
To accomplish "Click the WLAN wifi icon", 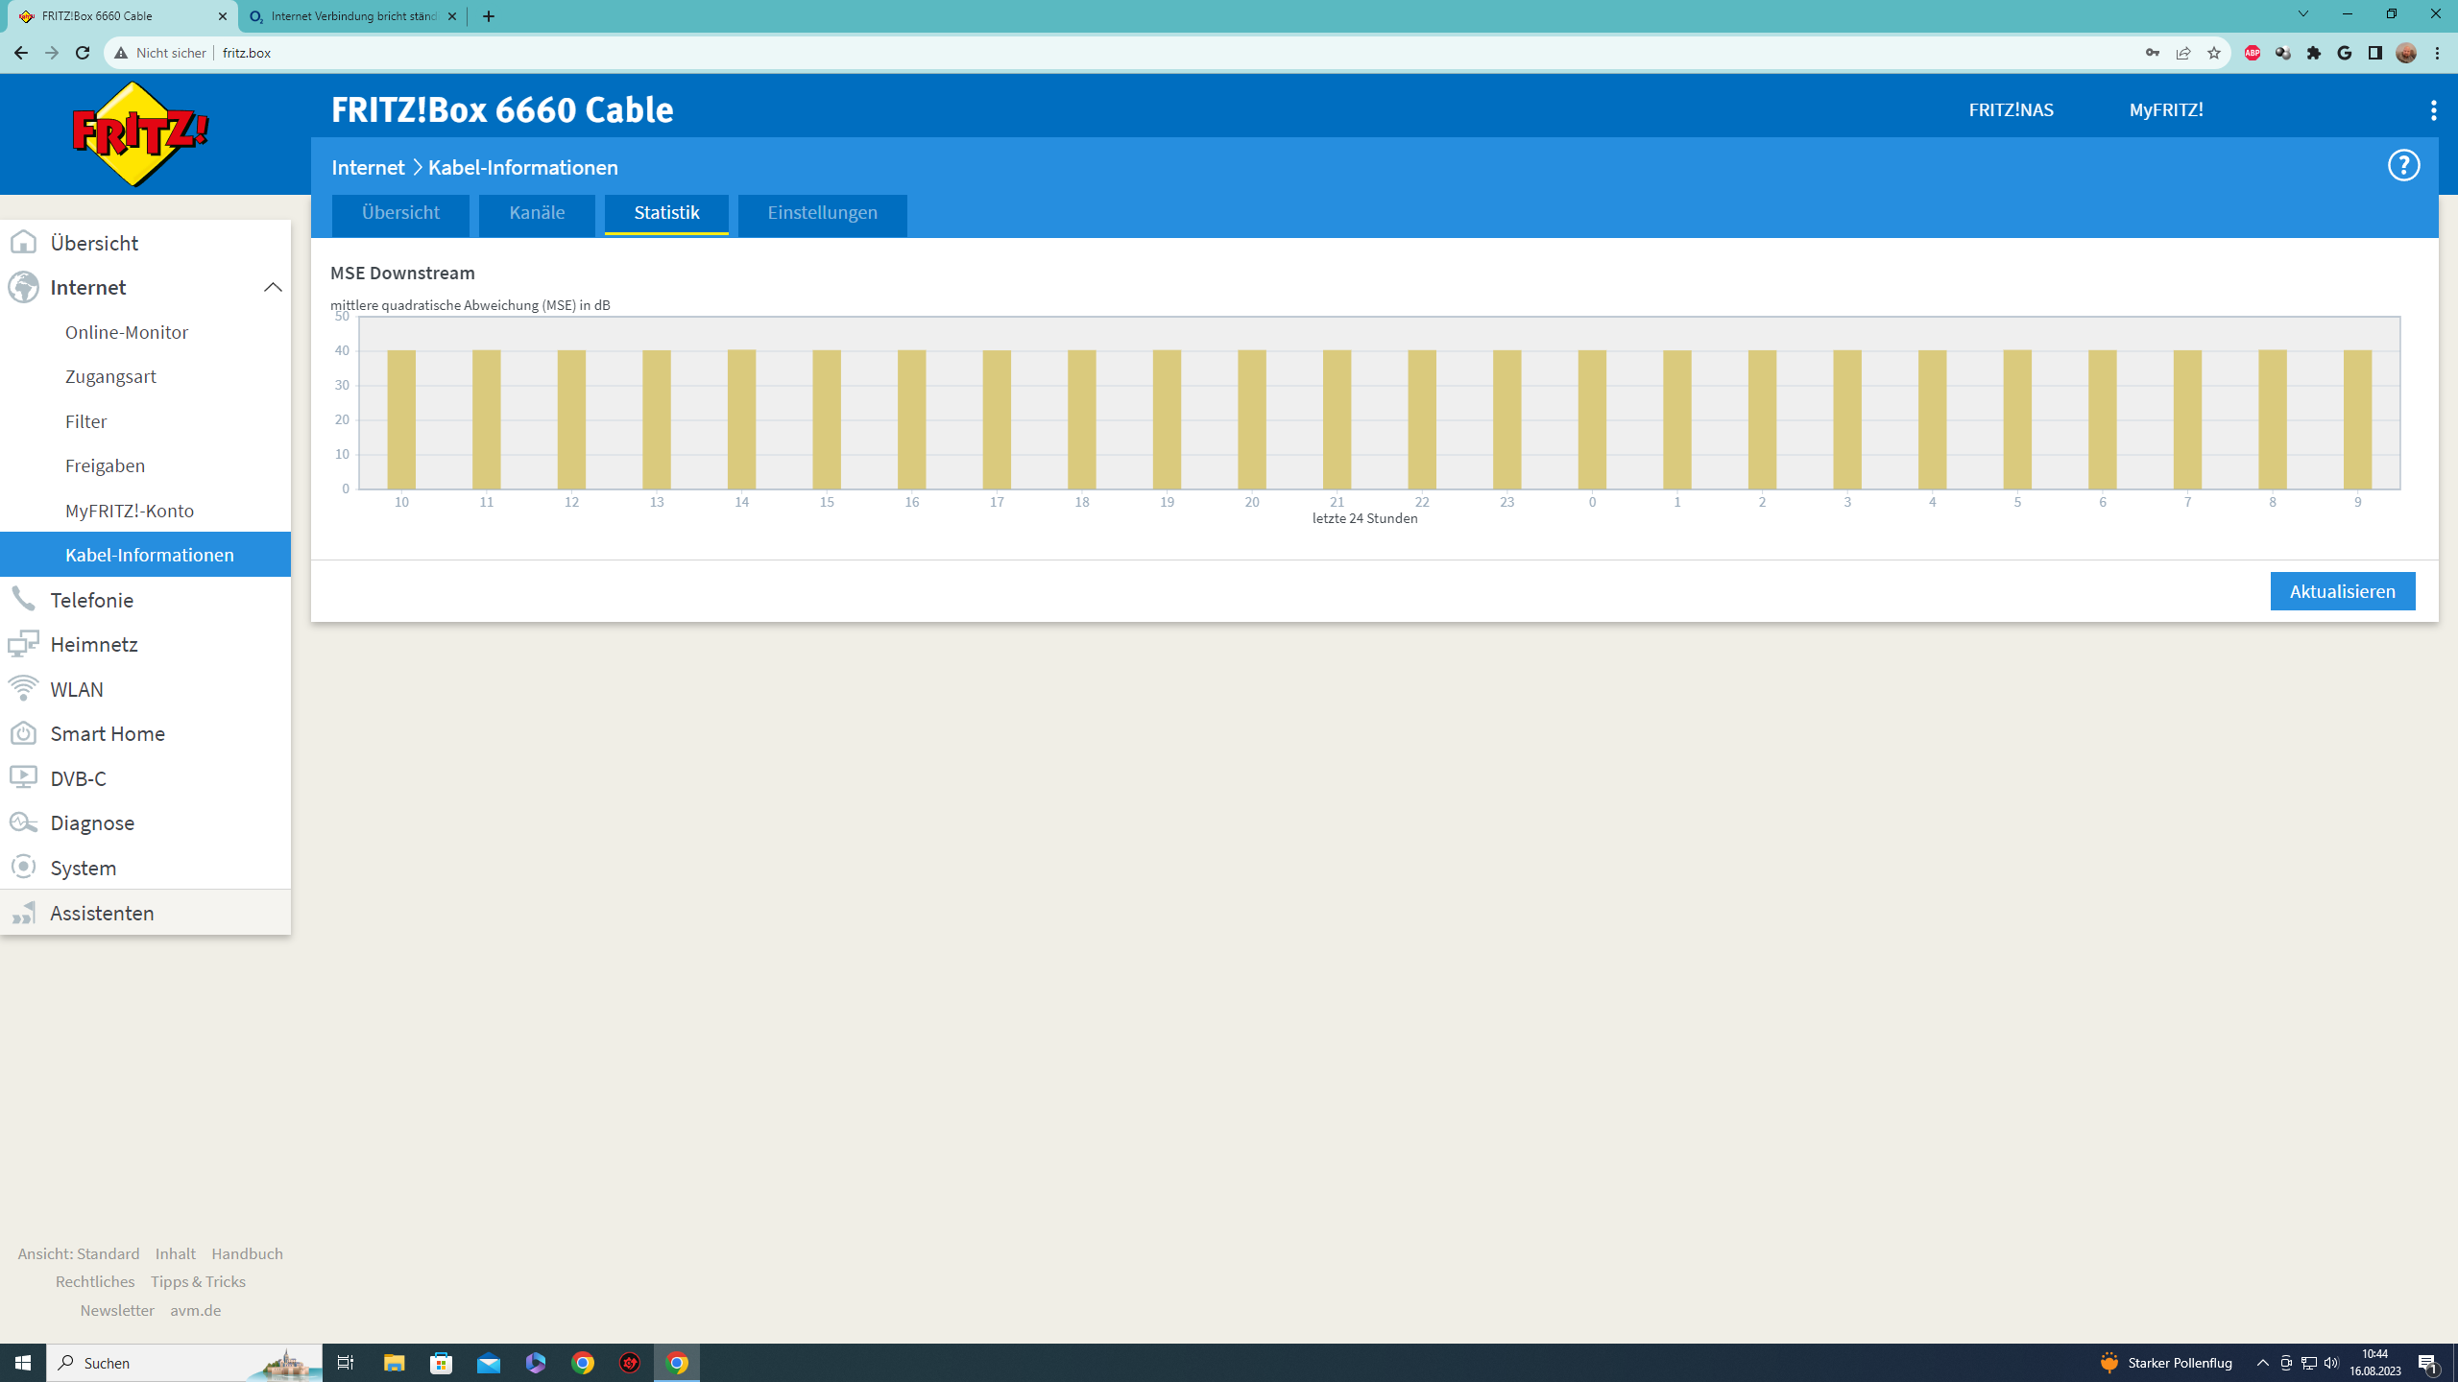I will [x=23, y=689].
